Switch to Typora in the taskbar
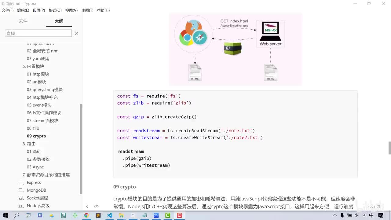The image size is (391, 220). pos(133,215)
